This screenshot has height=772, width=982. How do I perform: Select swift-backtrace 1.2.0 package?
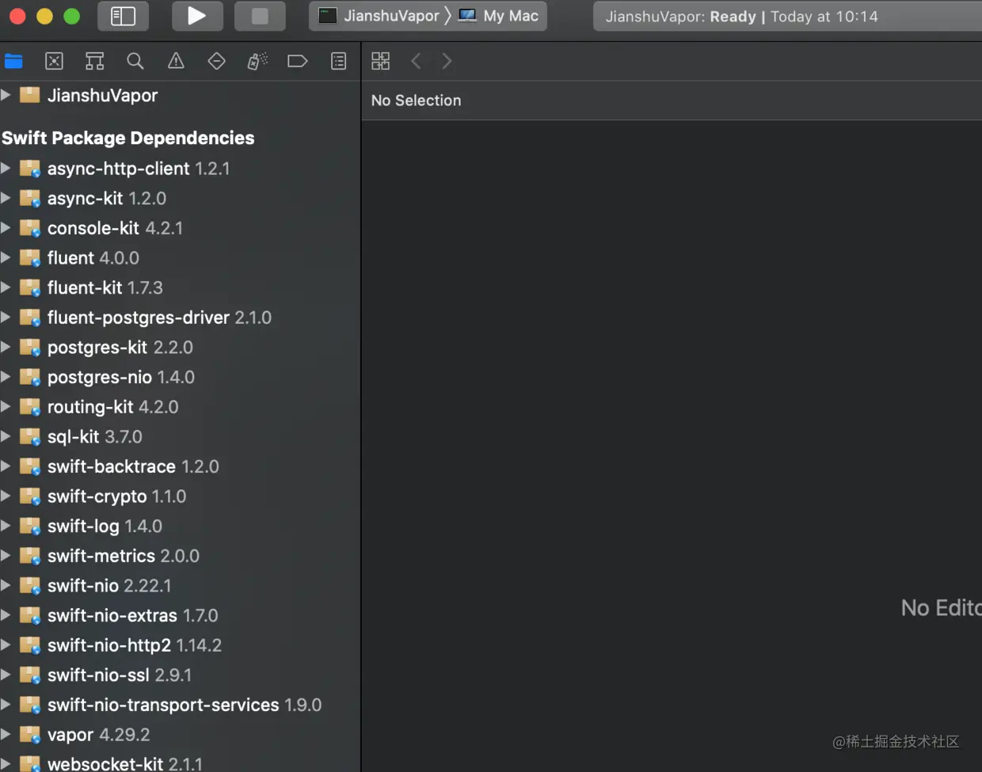click(181, 466)
